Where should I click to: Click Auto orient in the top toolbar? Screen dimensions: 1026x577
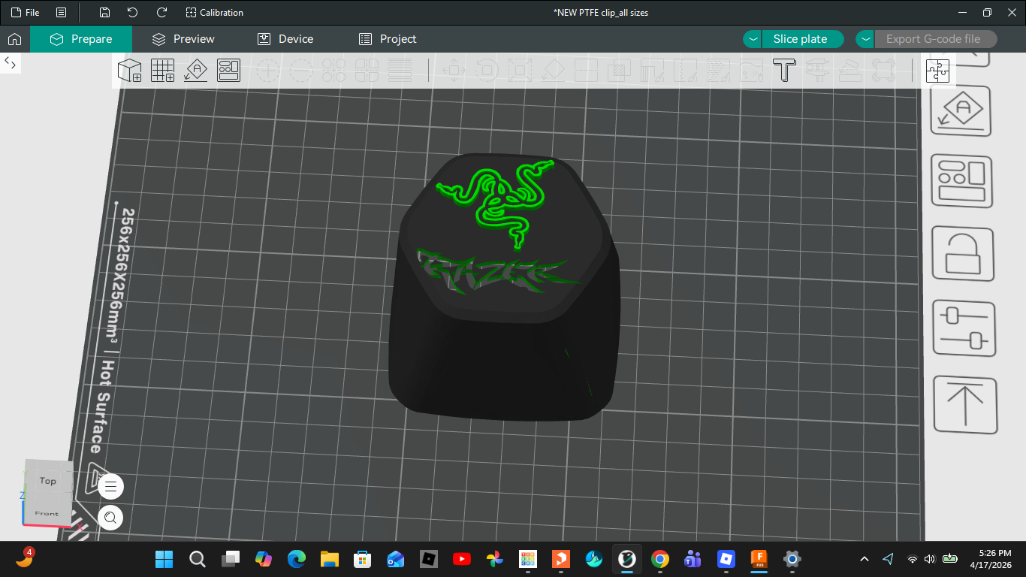(196, 71)
